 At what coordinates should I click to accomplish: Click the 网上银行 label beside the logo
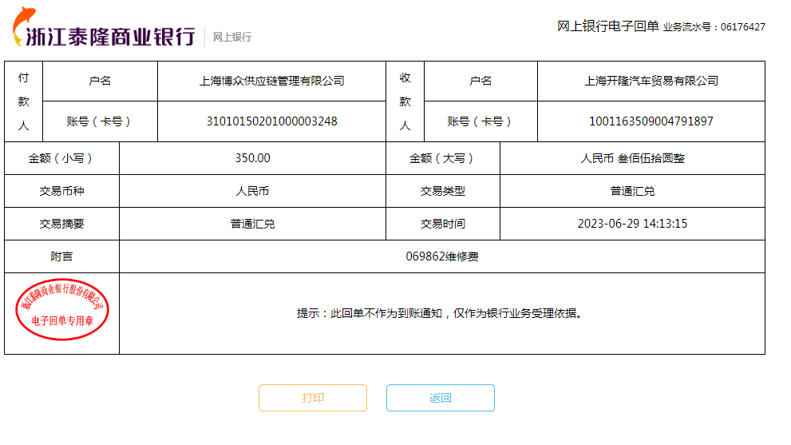tap(231, 37)
